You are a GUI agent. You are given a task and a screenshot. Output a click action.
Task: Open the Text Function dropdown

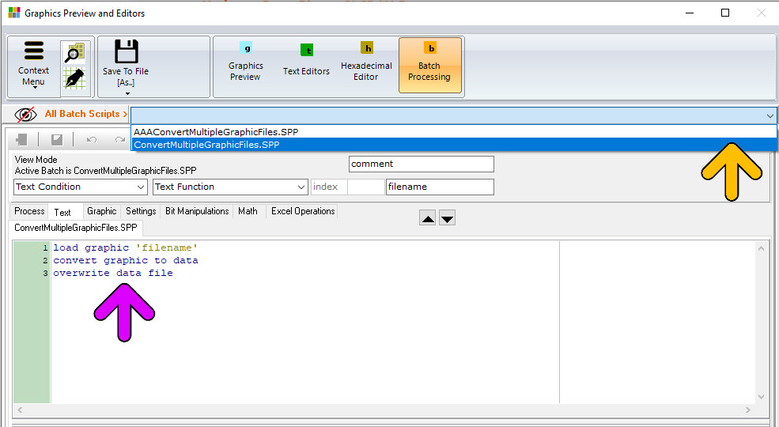pos(230,187)
